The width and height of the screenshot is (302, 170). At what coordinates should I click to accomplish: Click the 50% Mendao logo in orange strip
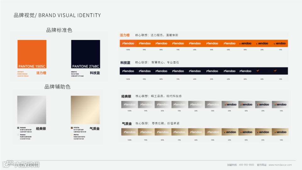pos(212,43)
